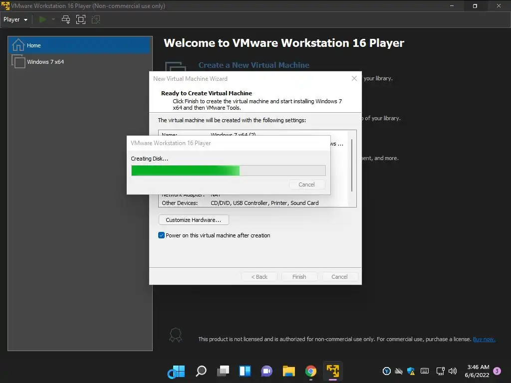Click Cancel at the wizard bottom
Screen dimensions: 511x383
click(x=339, y=276)
